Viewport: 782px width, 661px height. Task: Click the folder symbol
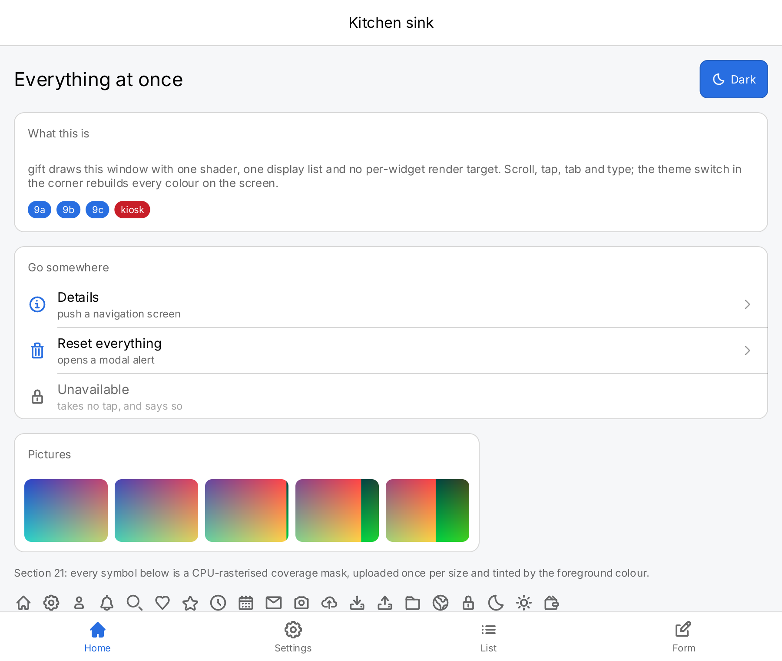tap(413, 603)
